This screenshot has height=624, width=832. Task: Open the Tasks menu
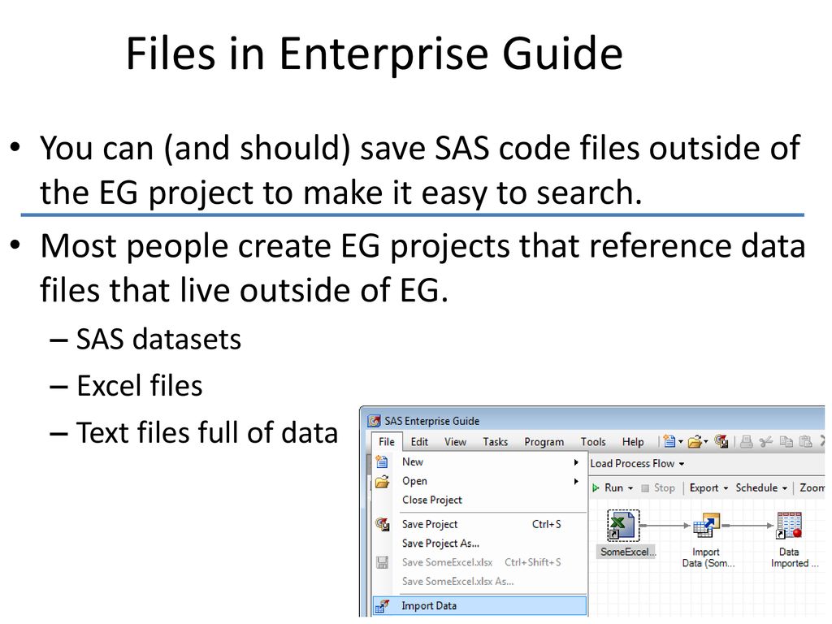coord(495,441)
